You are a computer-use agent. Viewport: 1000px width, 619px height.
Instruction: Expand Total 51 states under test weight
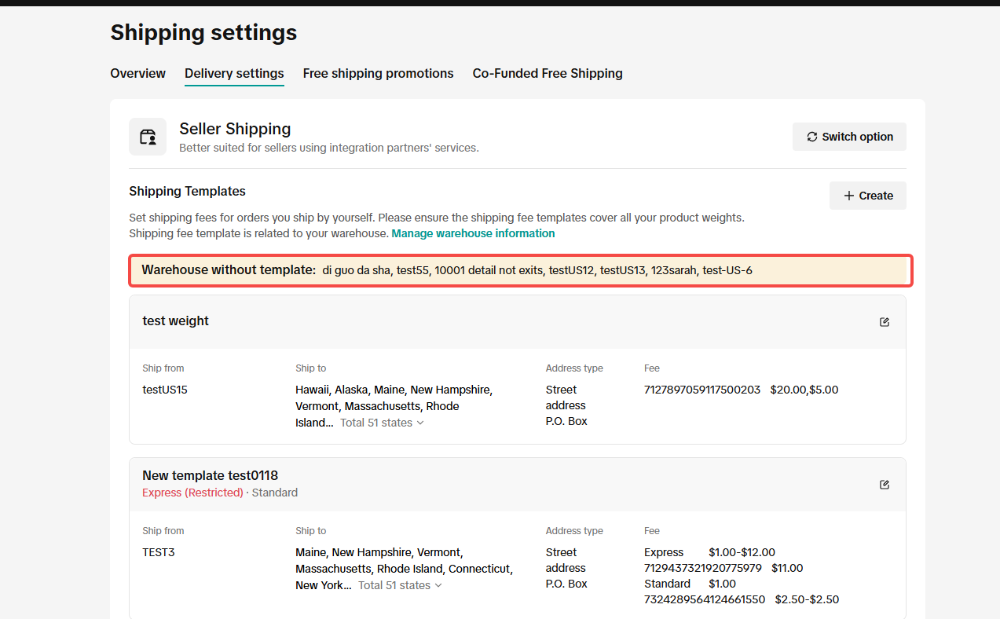pos(382,423)
